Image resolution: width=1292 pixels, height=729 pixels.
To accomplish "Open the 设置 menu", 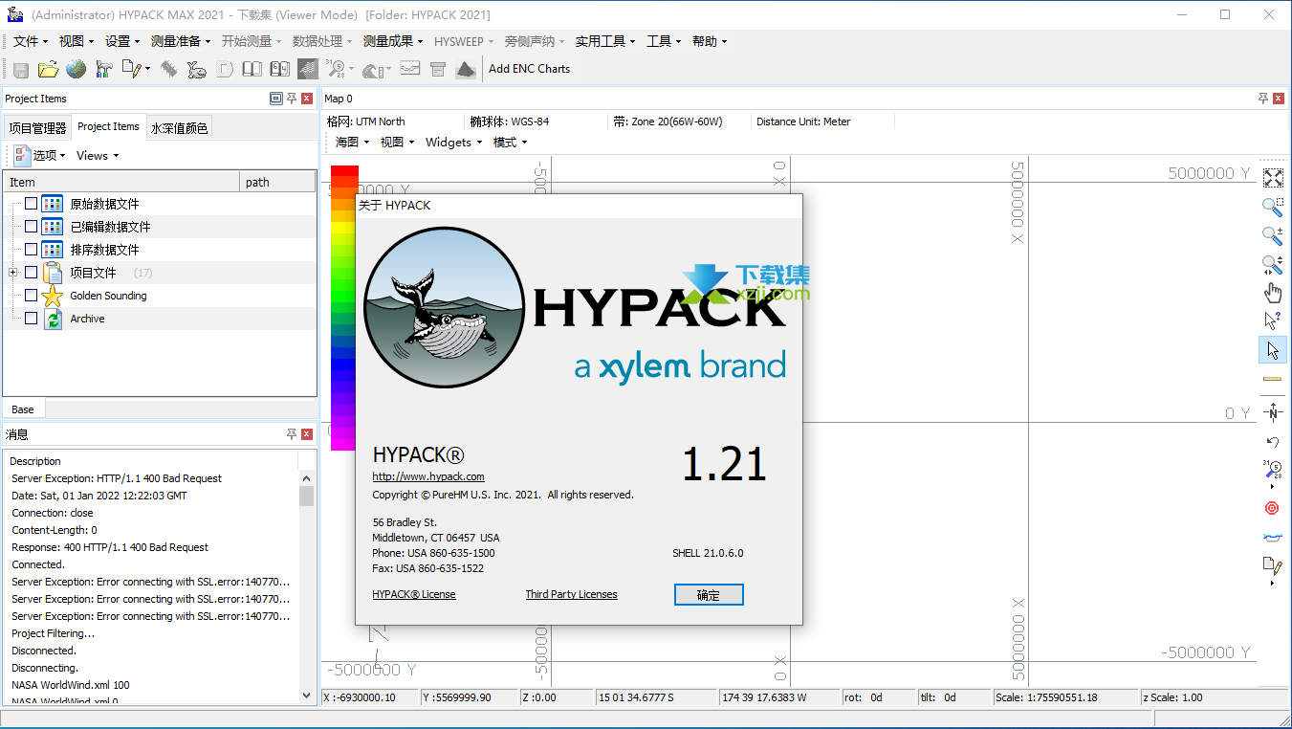I will [x=122, y=41].
